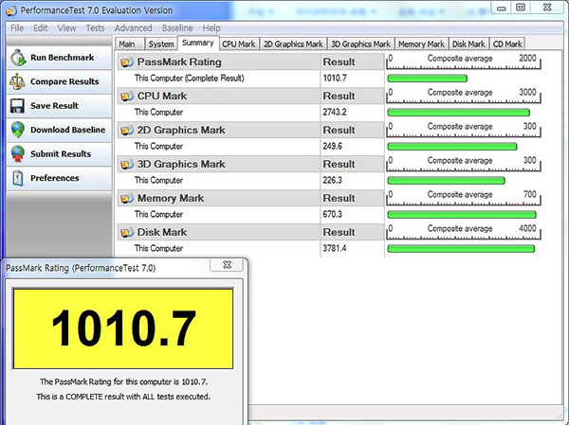Click the Disk Mark section header

pos(250,232)
